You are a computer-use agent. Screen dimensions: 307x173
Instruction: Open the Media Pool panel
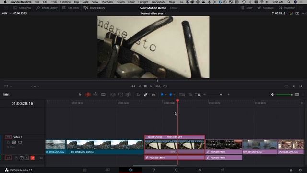pos(22,8)
